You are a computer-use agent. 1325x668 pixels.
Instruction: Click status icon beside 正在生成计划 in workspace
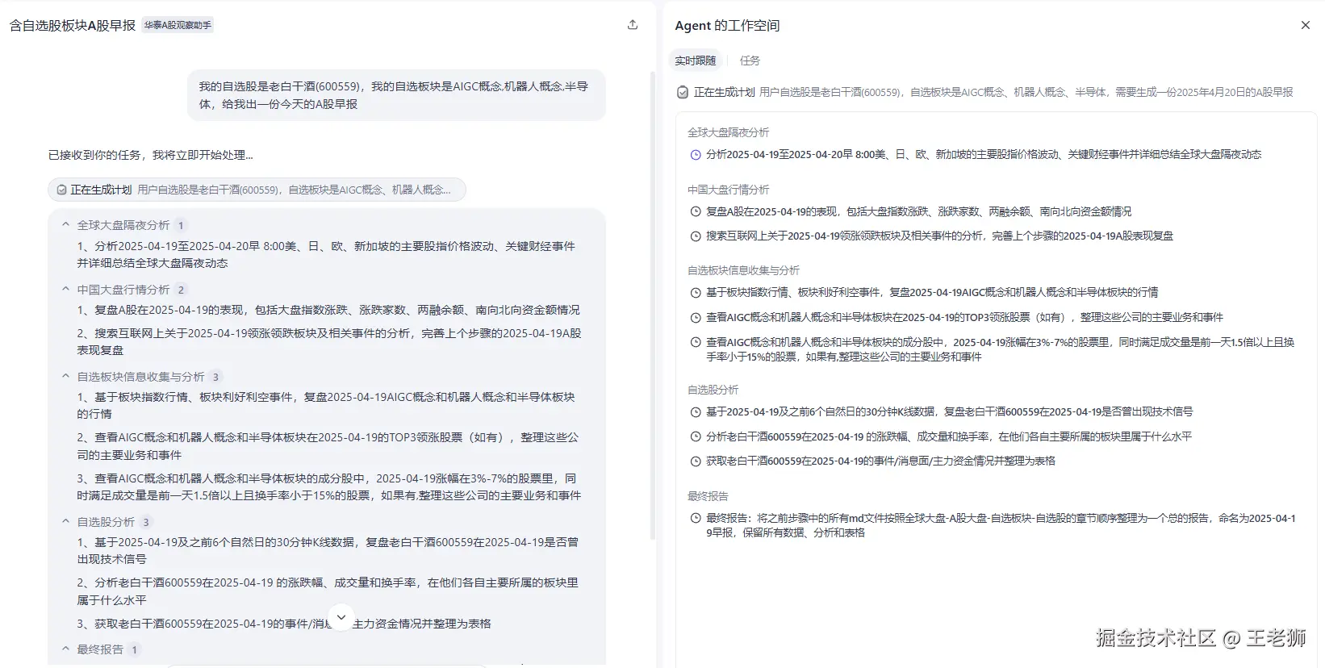pos(683,93)
